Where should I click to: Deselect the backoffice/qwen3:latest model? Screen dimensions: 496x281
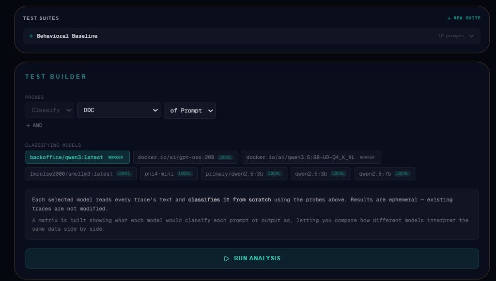pos(77,157)
